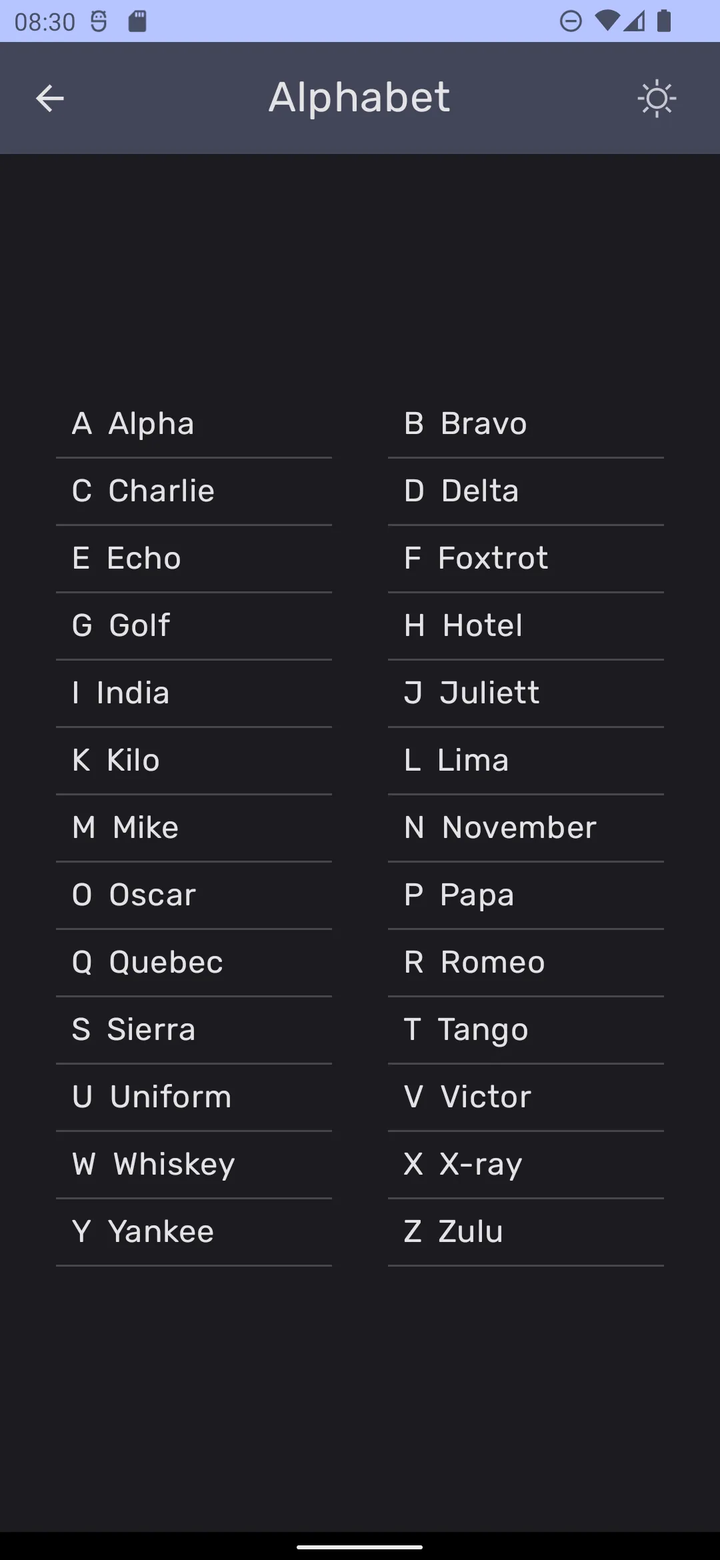Select the Q Quebec entry

(x=194, y=963)
